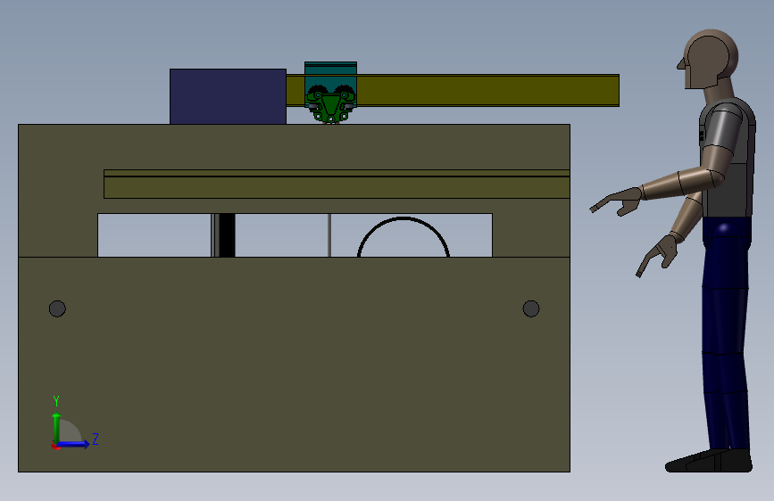Select the left round hole on lower panel
774x501 pixels.
coord(57,308)
